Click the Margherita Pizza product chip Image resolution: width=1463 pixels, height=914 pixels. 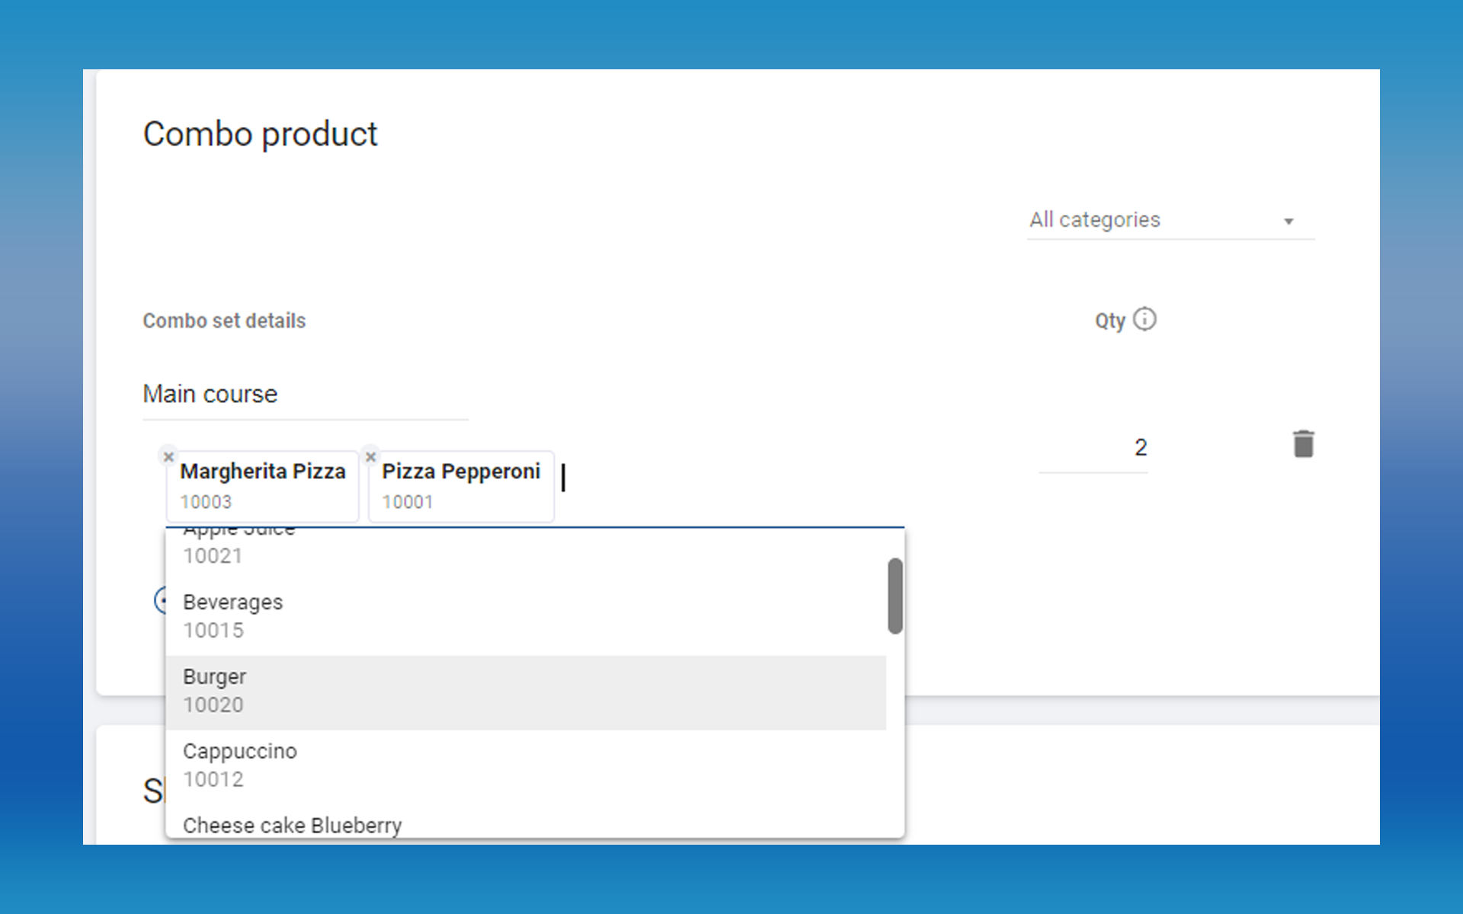point(263,486)
